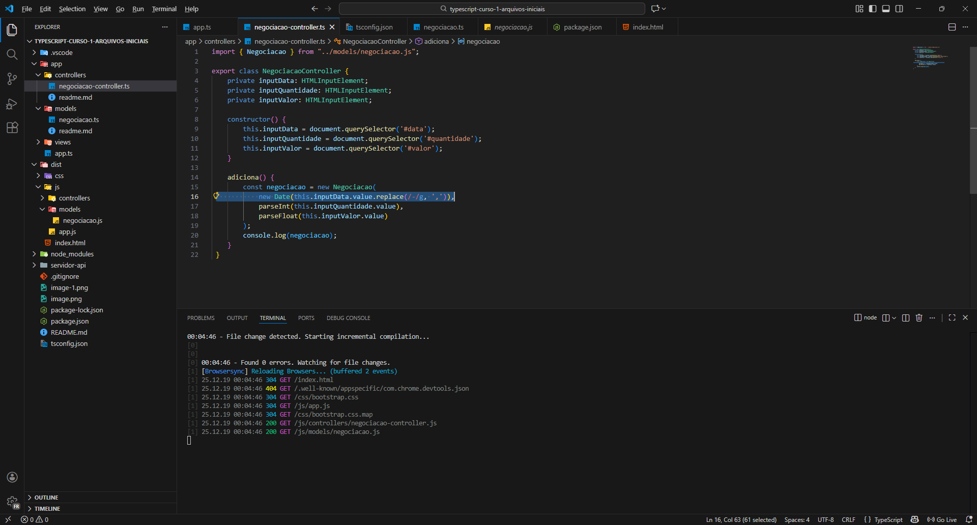Image resolution: width=977 pixels, height=525 pixels.
Task: Expand the node_modules folder
Action: pyautogui.click(x=72, y=254)
